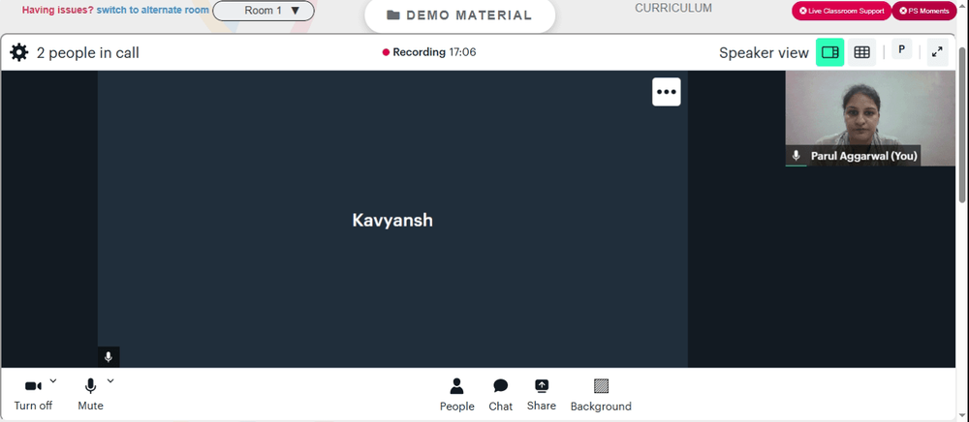The image size is (969, 422).
Task: Open the Chat panel
Action: pos(501,395)
